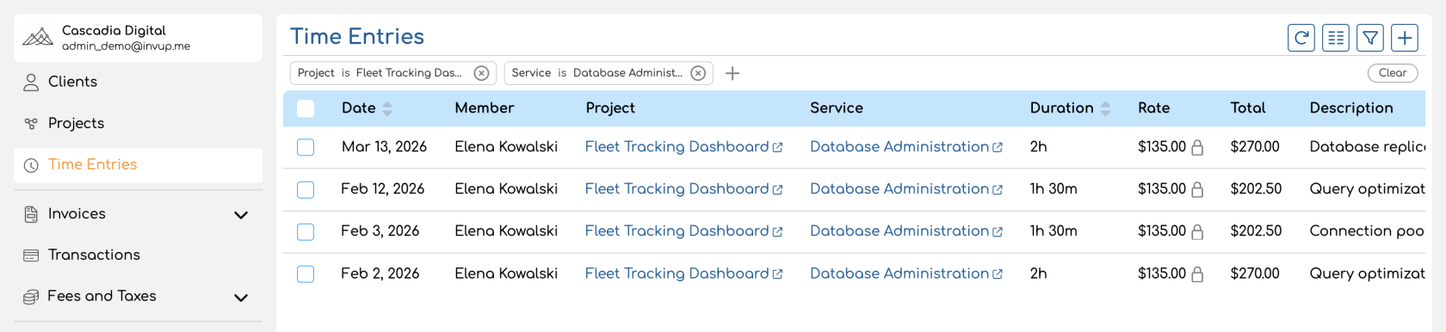
Task: Click the Time Entries page heading
Action: pos(357,37)
